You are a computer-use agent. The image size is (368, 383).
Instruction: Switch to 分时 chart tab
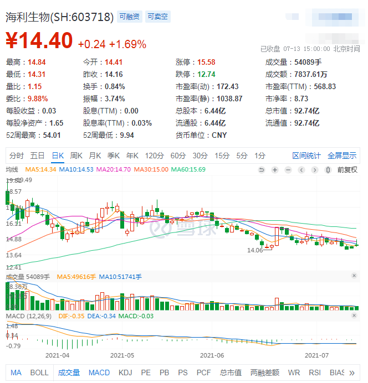17,156
